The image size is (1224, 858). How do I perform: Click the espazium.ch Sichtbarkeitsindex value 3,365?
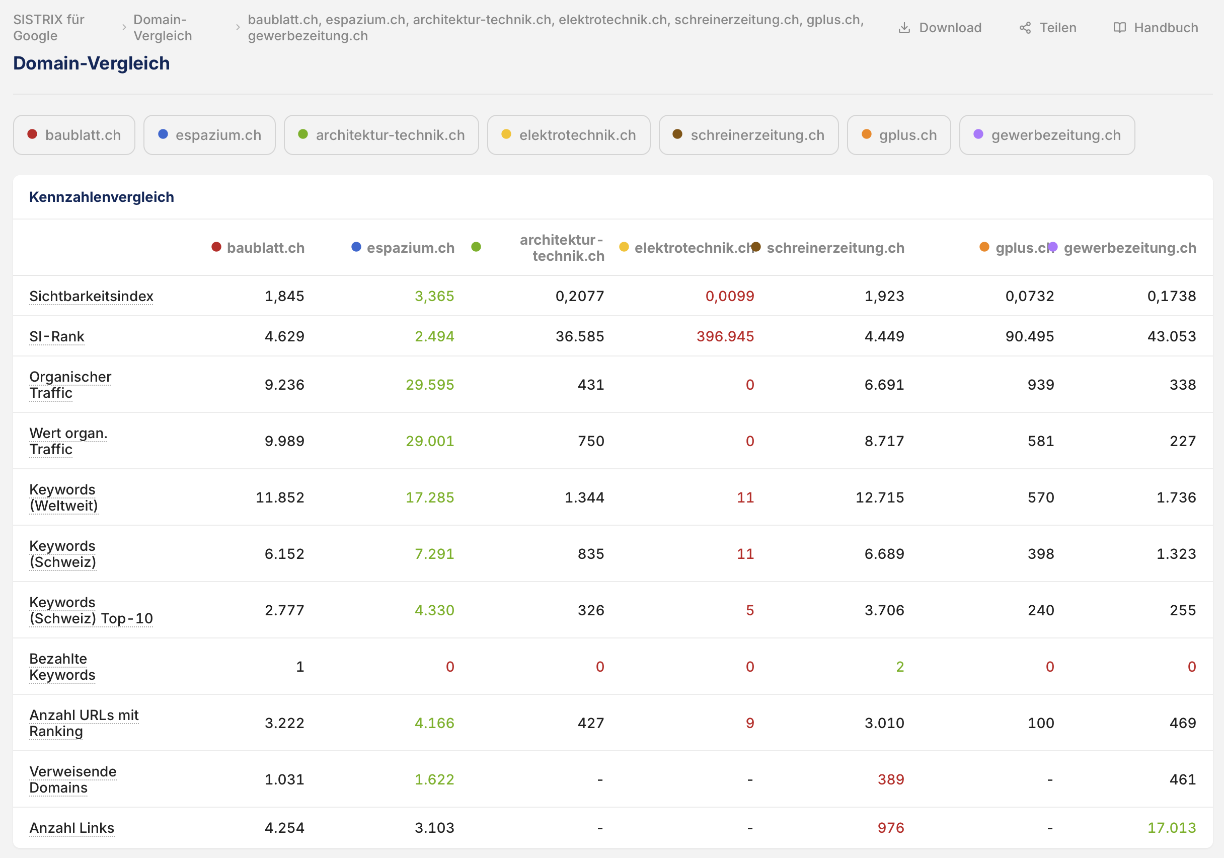pyautogui.click(x=434, y=296)
